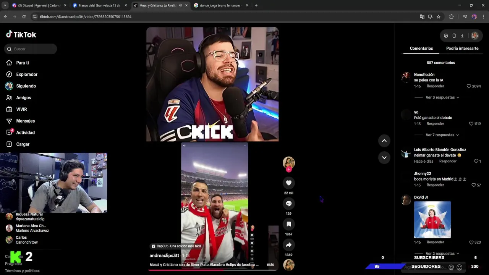Image resolution: width=489 pixels, height=275 pixels.
Task: Seek on the video progress bar
Action: (212, 270)
